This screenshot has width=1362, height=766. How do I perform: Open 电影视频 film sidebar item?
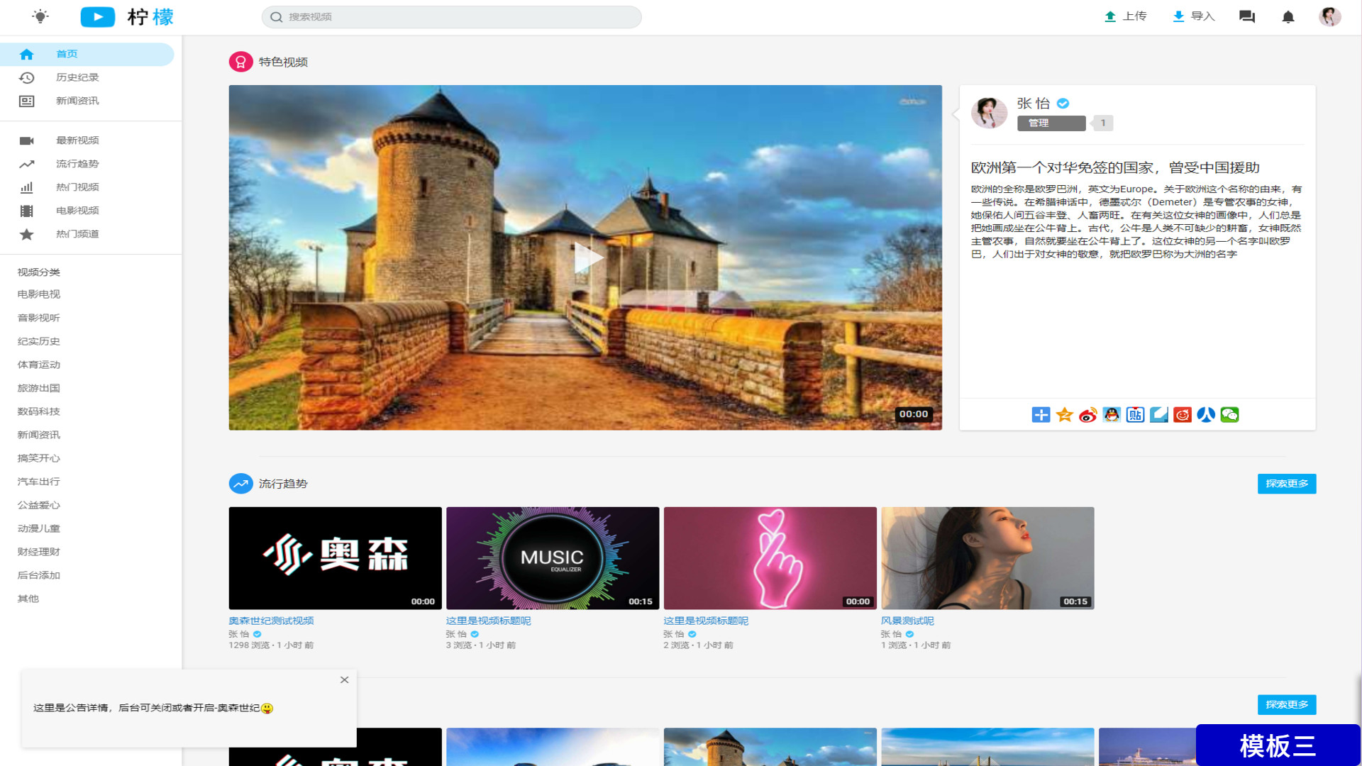(77, 211)
